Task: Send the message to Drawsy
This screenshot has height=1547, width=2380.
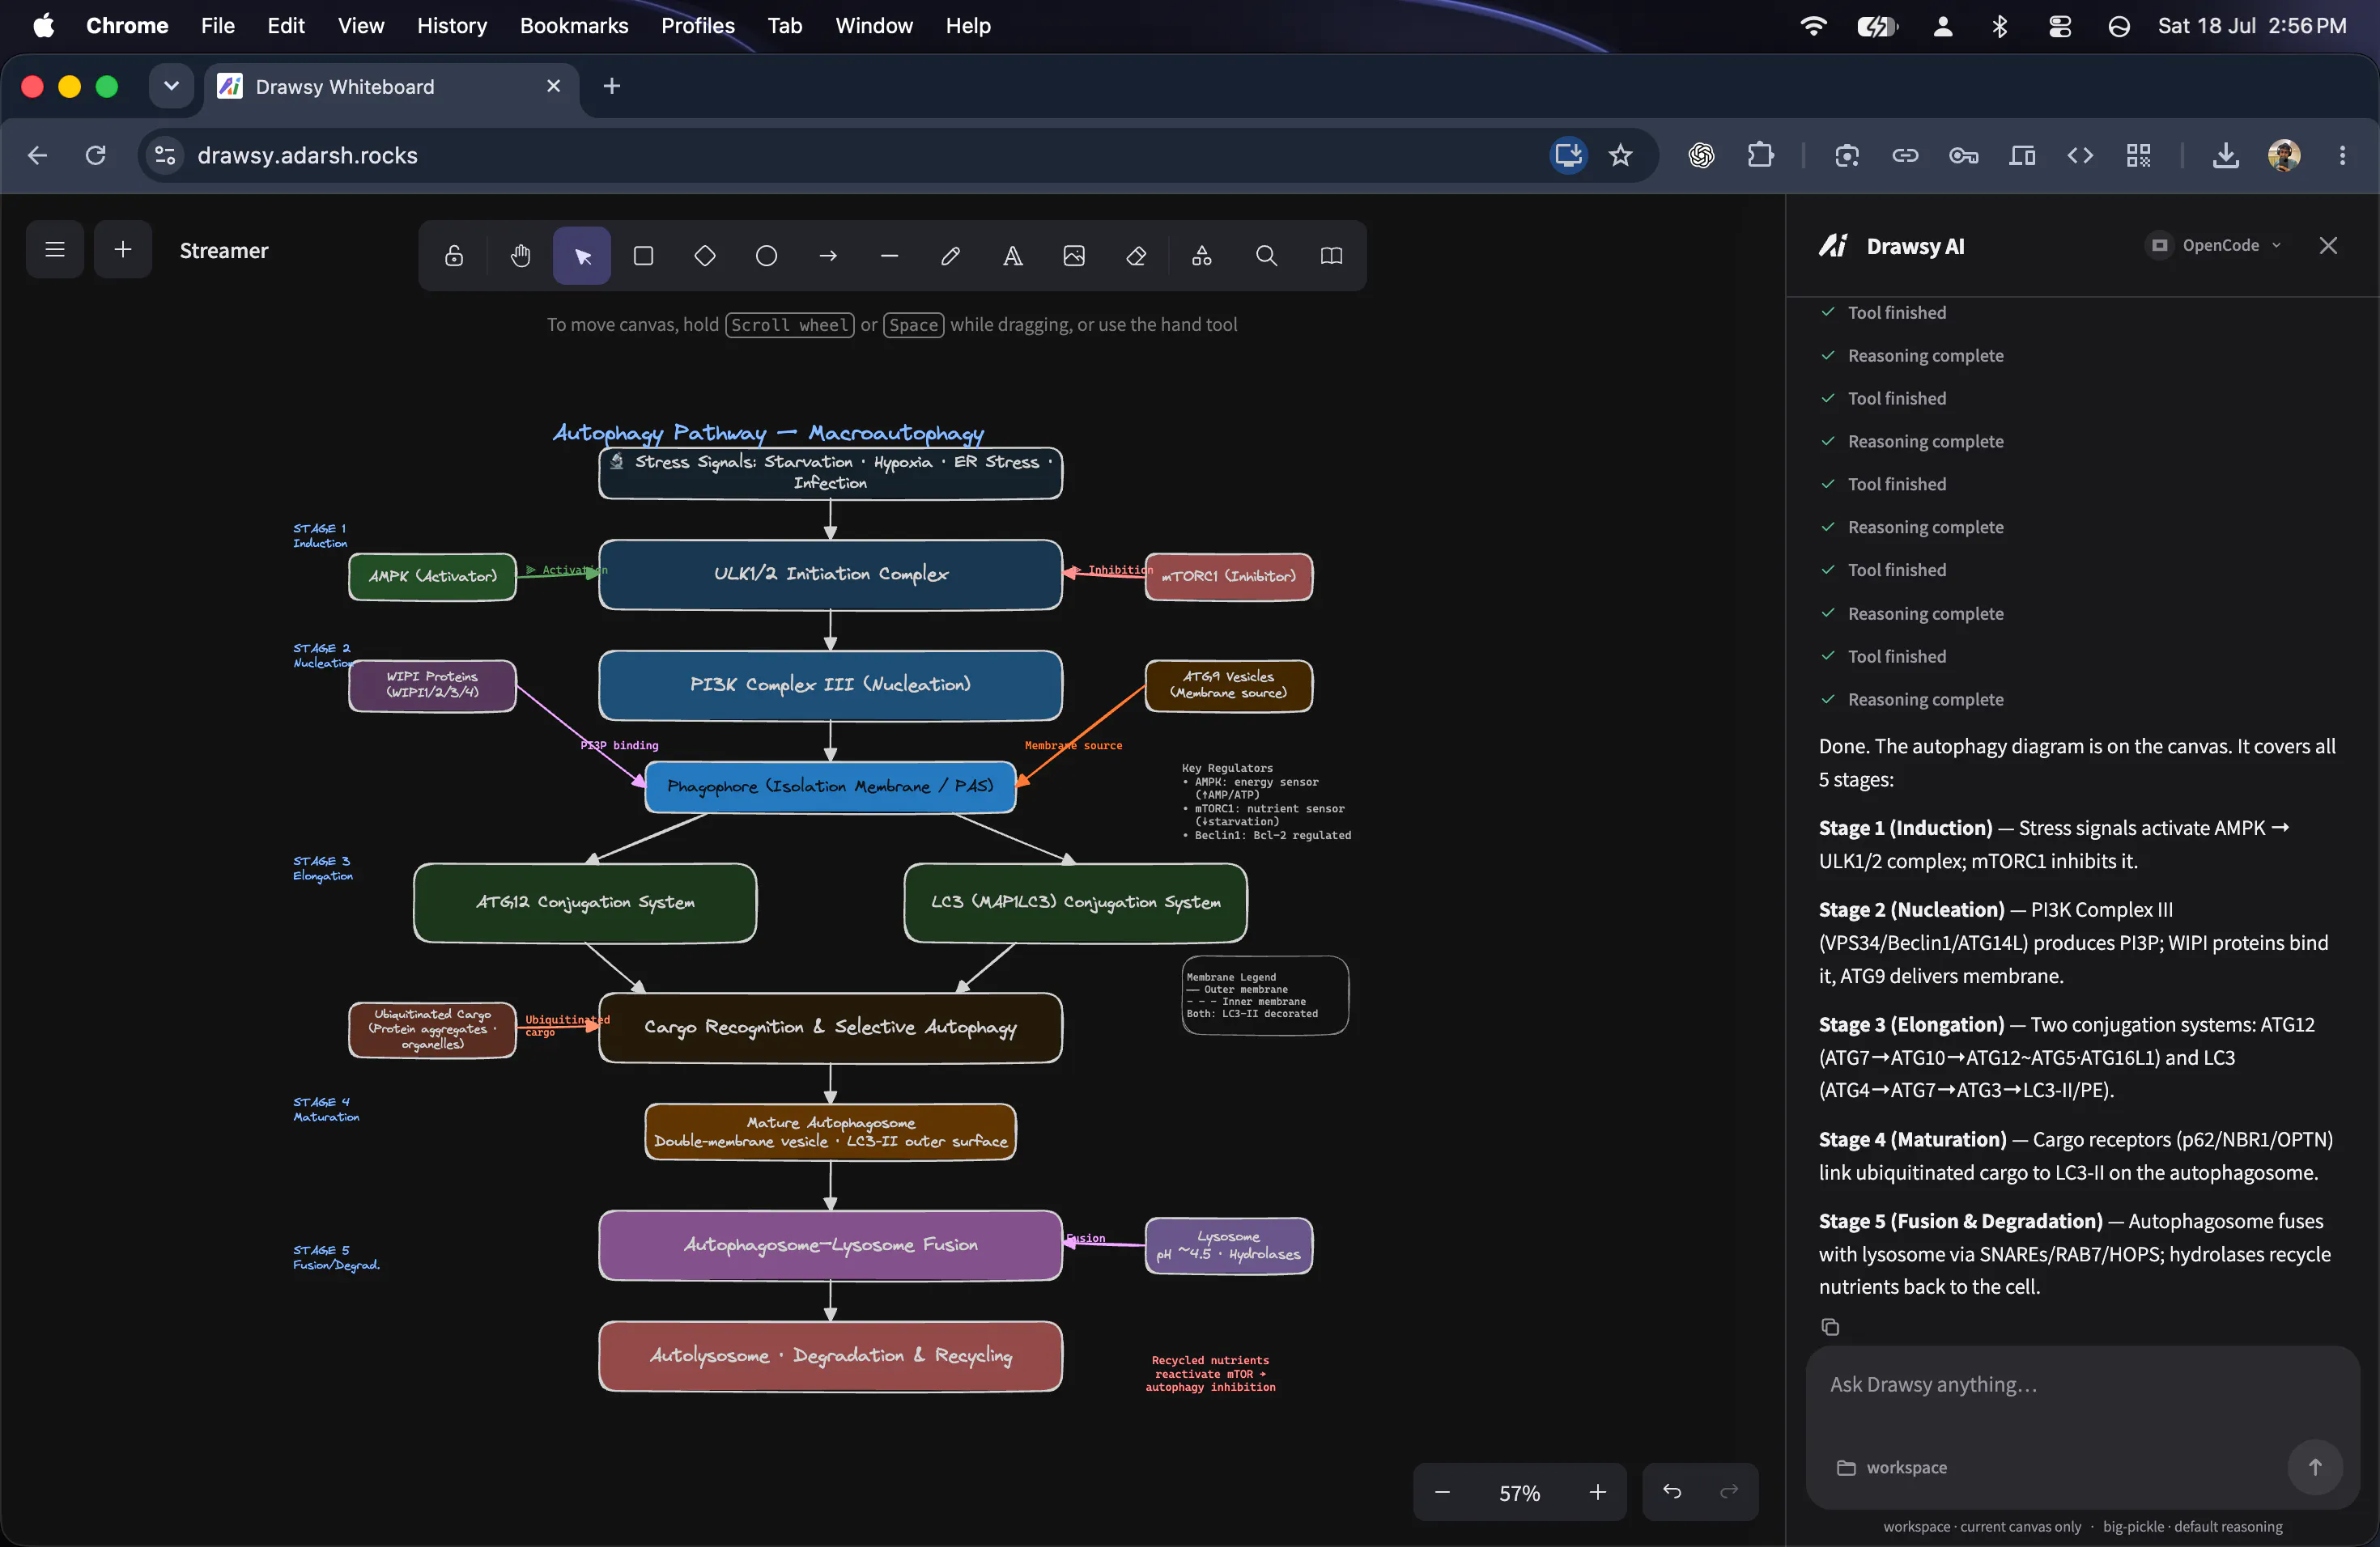Action: (x=2314, y=1467)
